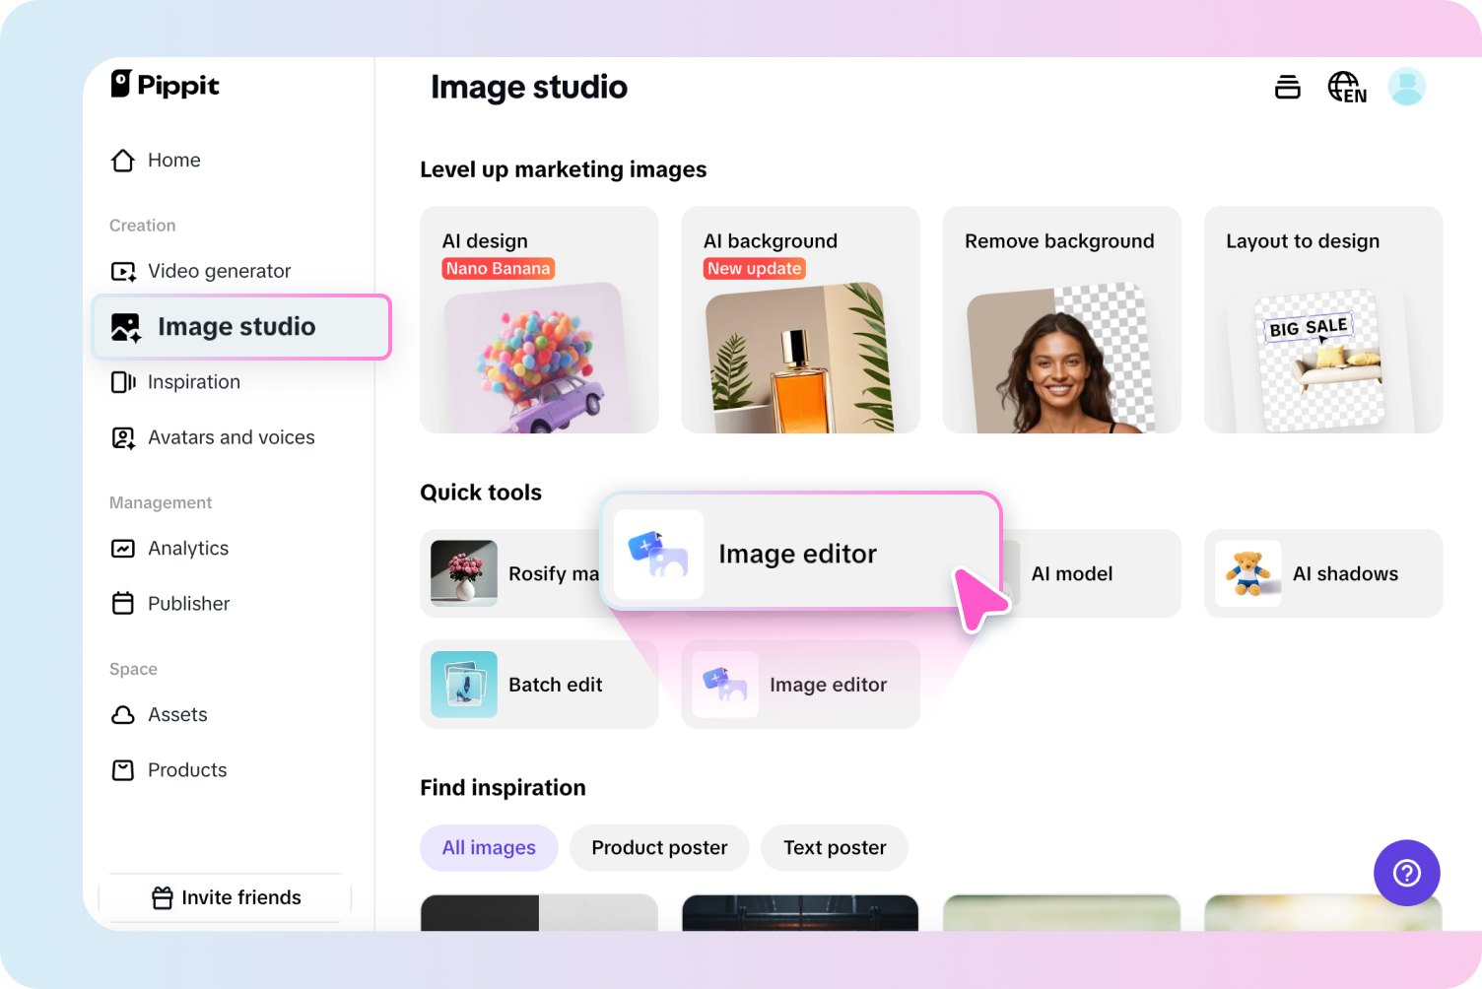Click the Invite friends button
This screenshot has height=989, width=1482.
[x=226, y=897]
